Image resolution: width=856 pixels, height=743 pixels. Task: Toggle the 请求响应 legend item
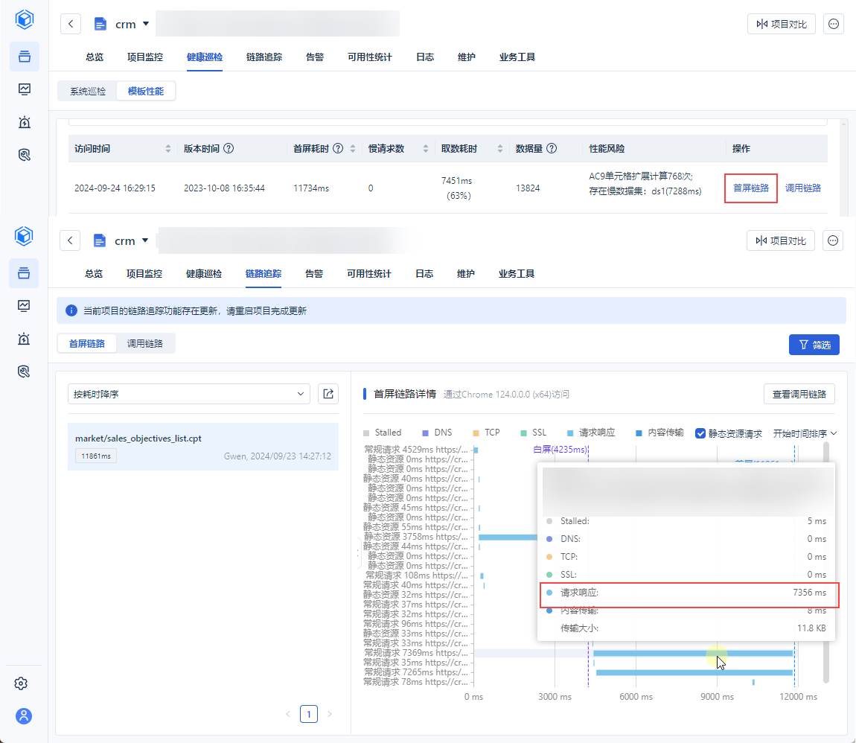coord(591,433)
